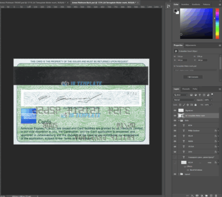Click the Edit Contents button
The height and width of the screenshot is (197, 222).
point(193,77)
